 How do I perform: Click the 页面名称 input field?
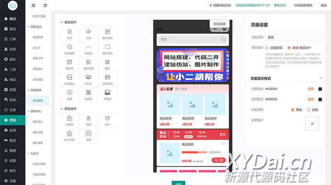[294, 37]
